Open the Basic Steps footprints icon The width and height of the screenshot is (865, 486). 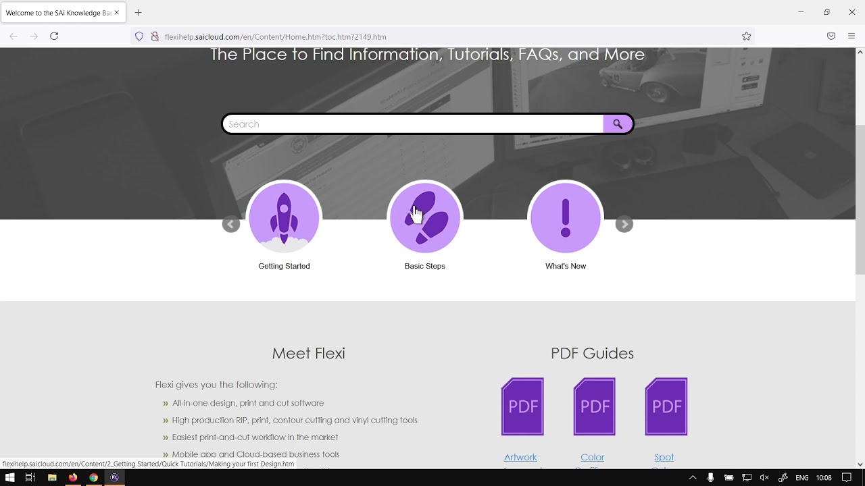point(425,217)
